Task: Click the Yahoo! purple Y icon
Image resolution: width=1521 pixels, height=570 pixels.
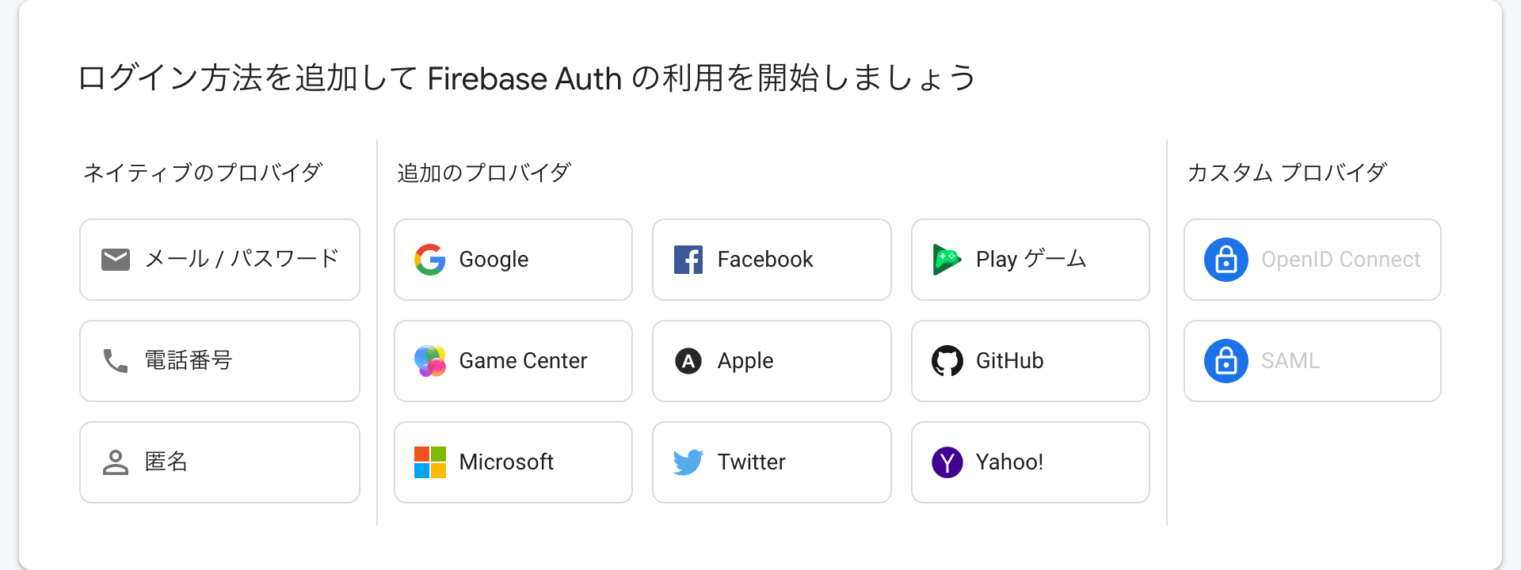Action: [x=947, y=462]
